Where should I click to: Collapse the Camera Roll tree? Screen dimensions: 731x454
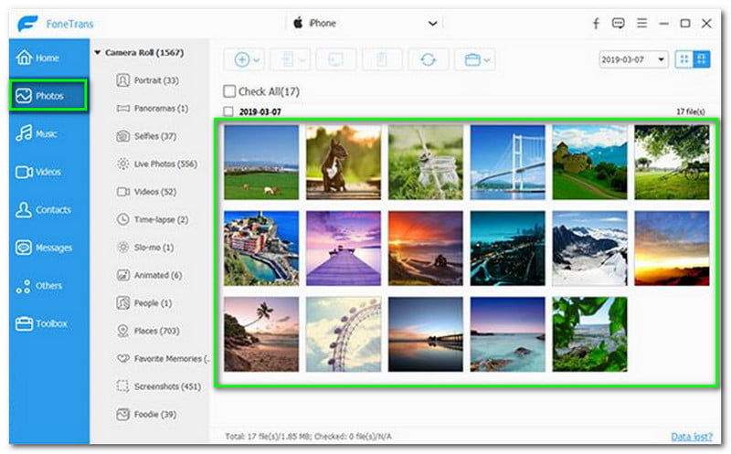coord(98,53)
